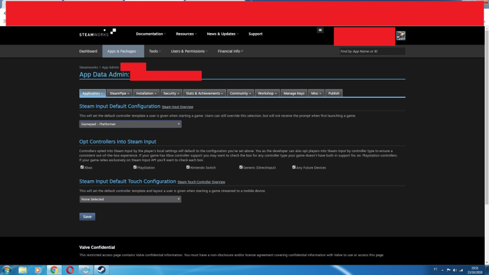The image size is (489, 275).
Task: Expand the SteamPipe tab dropdown
Action: click(x=119, y=94)
